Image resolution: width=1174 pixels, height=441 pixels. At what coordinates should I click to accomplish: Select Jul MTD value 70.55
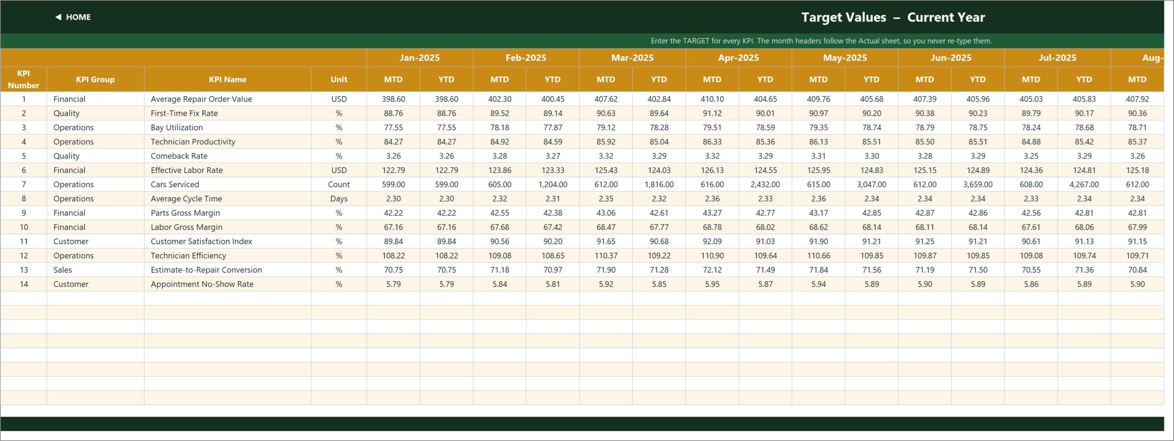(1031, 270)
